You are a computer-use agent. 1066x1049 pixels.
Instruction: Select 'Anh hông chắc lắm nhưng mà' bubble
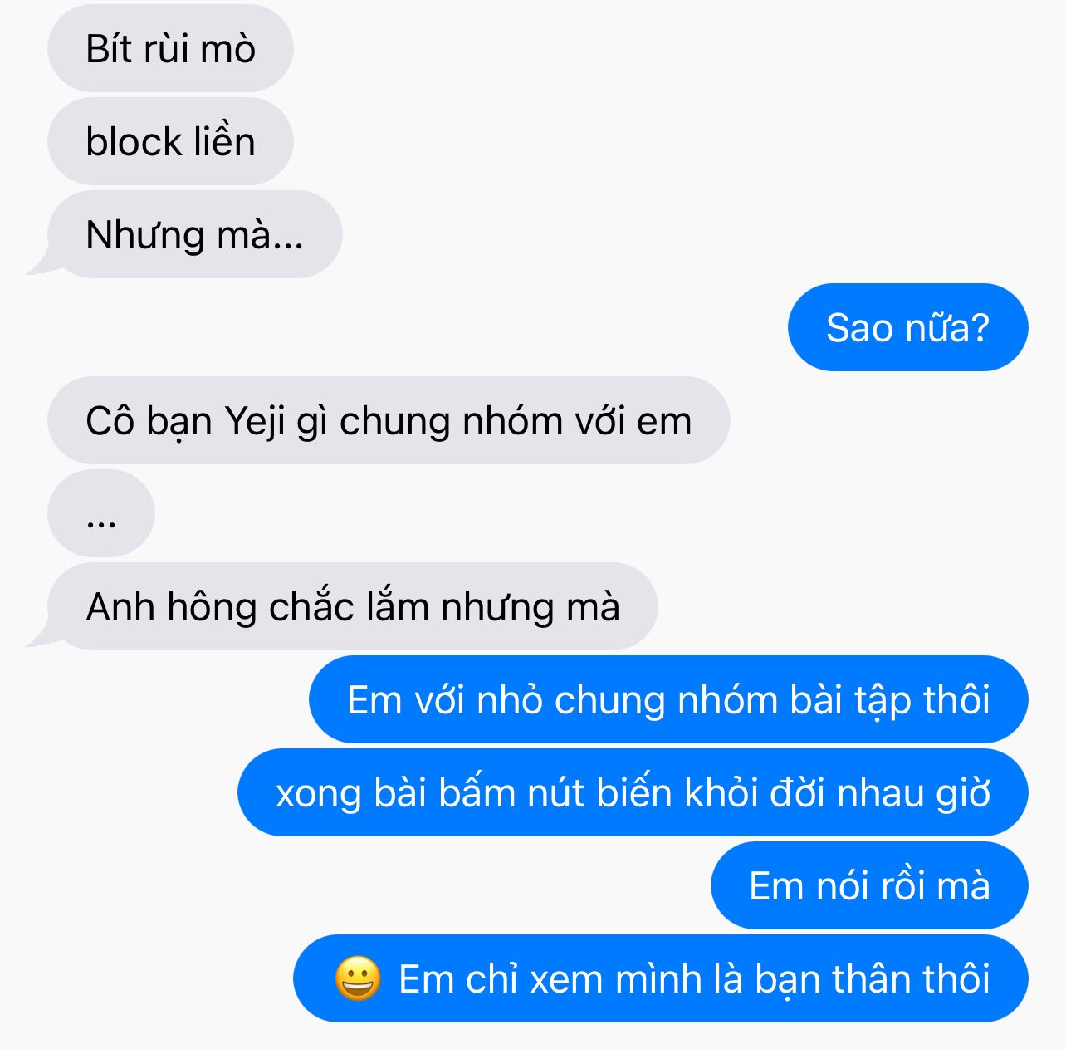point(353,606)
